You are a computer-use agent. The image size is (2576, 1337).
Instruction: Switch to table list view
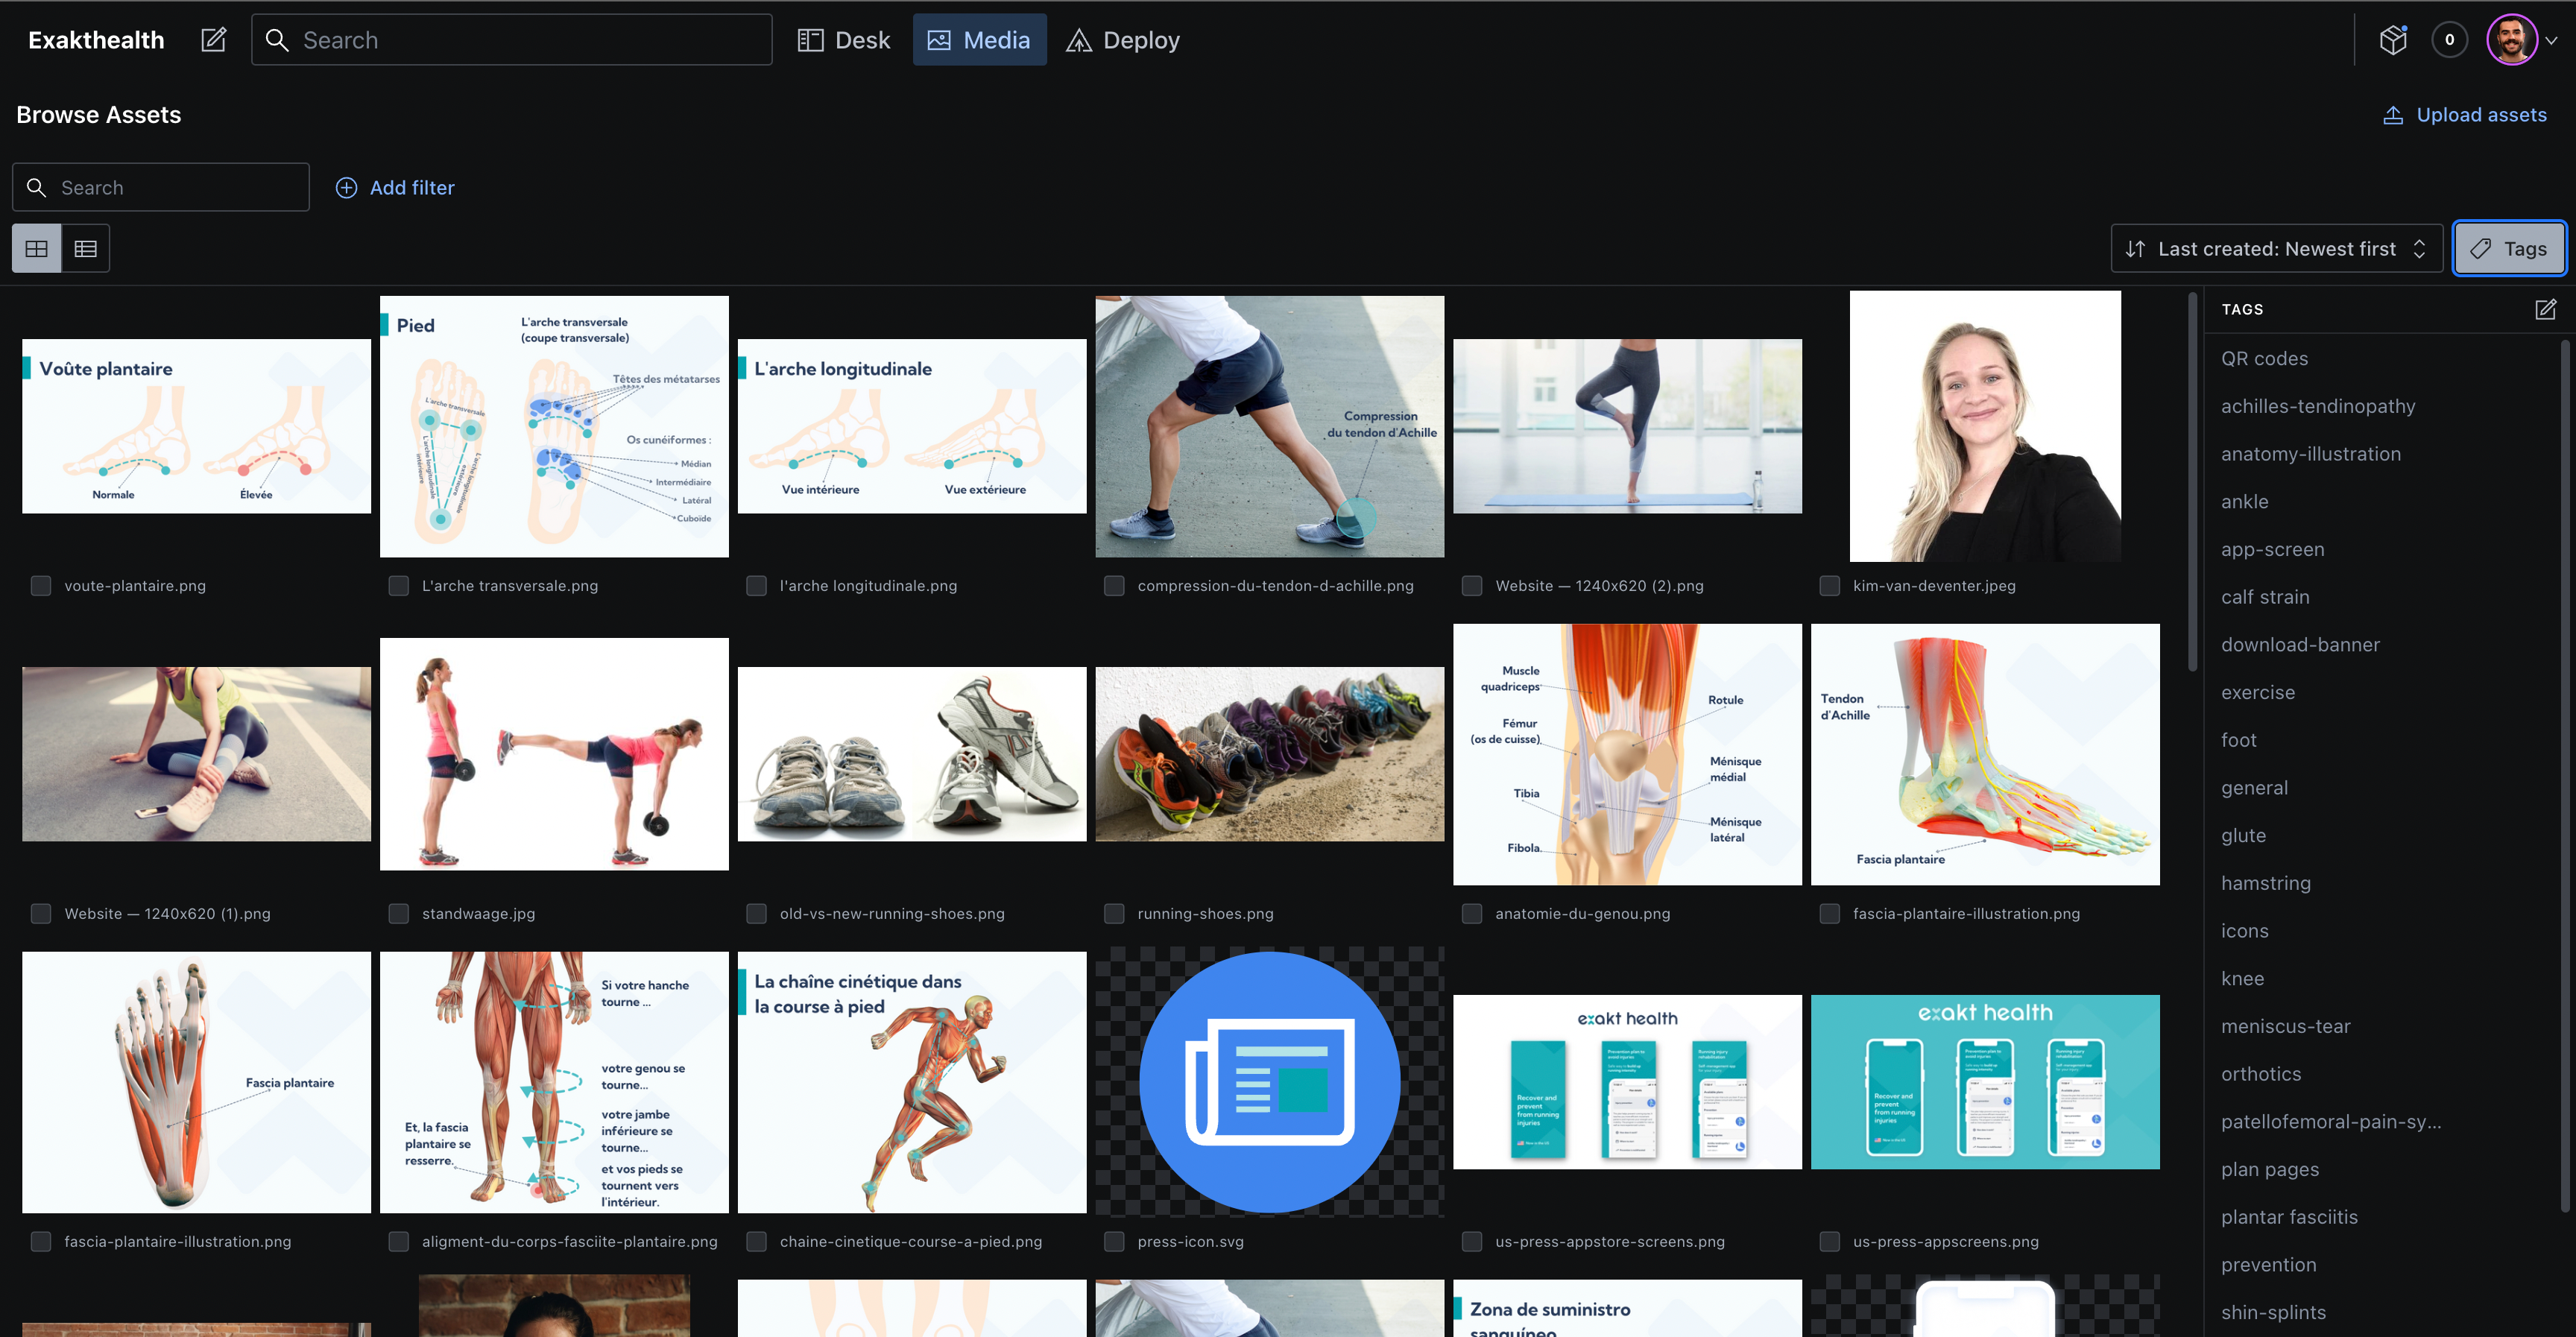tap(86, 249)
